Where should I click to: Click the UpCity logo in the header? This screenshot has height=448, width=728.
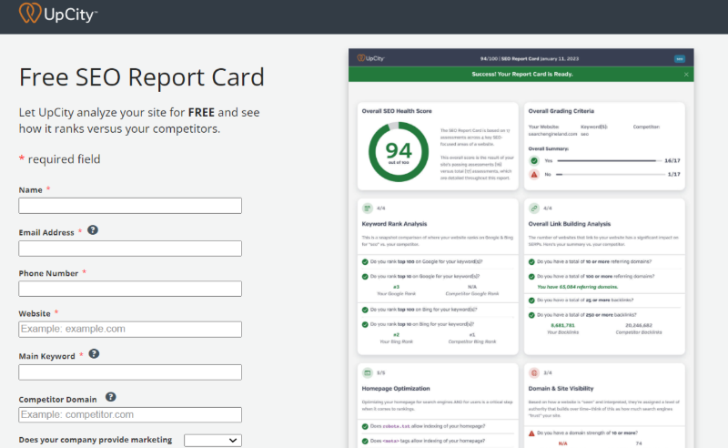point(58,14)
